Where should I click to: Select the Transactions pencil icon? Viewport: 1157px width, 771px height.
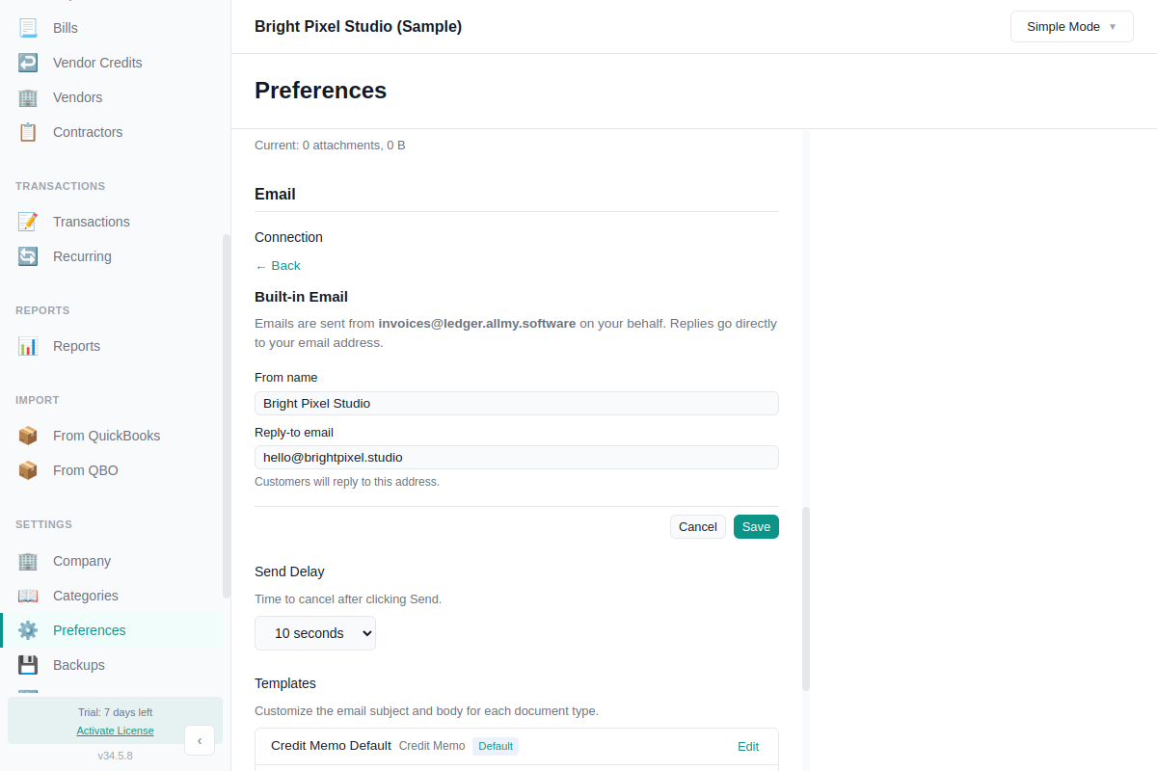coord(27,221)
